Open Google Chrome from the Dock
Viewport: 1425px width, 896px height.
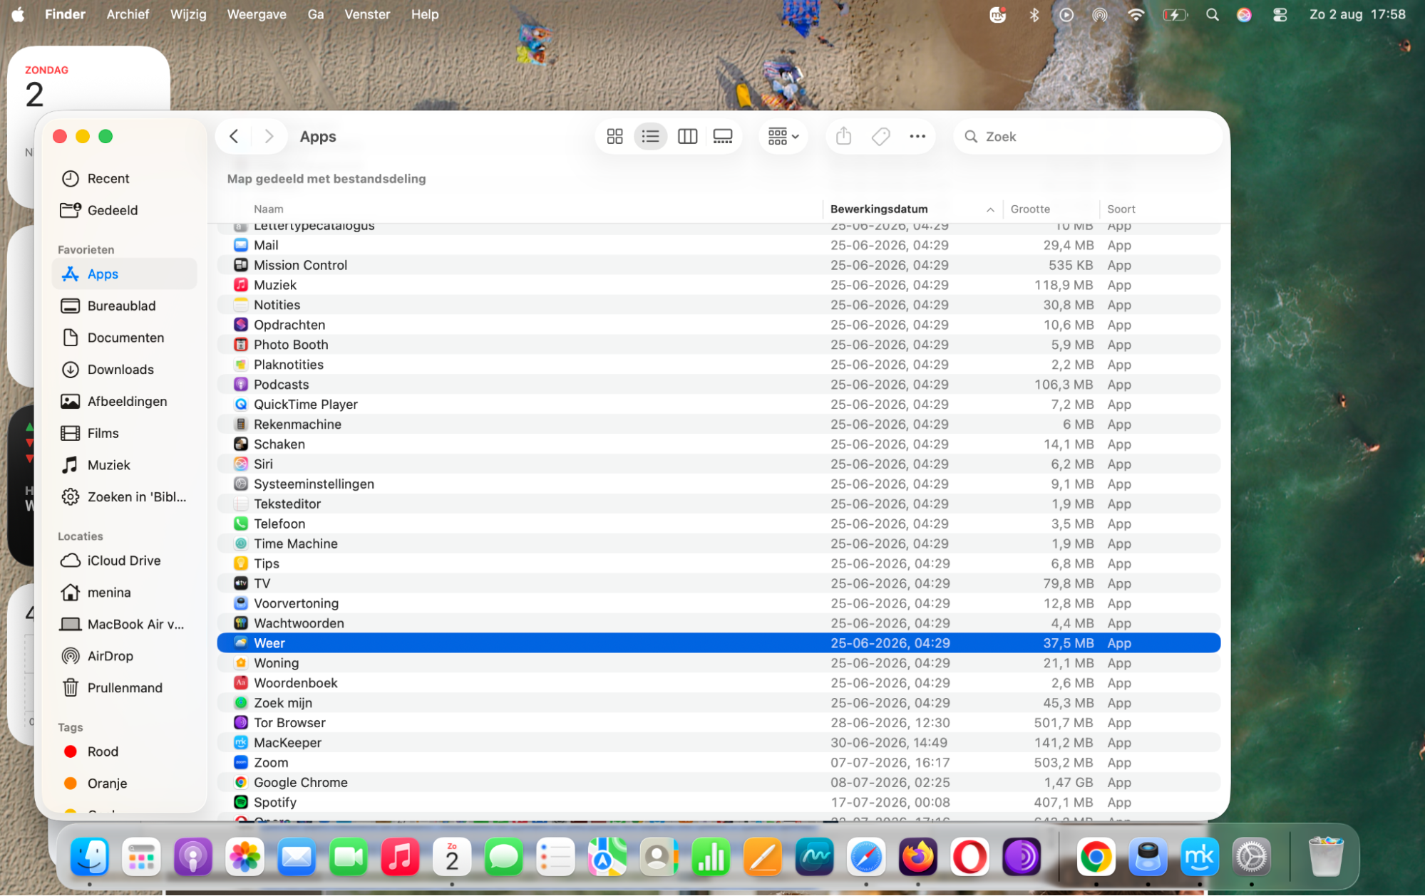tap(1096, 857)
